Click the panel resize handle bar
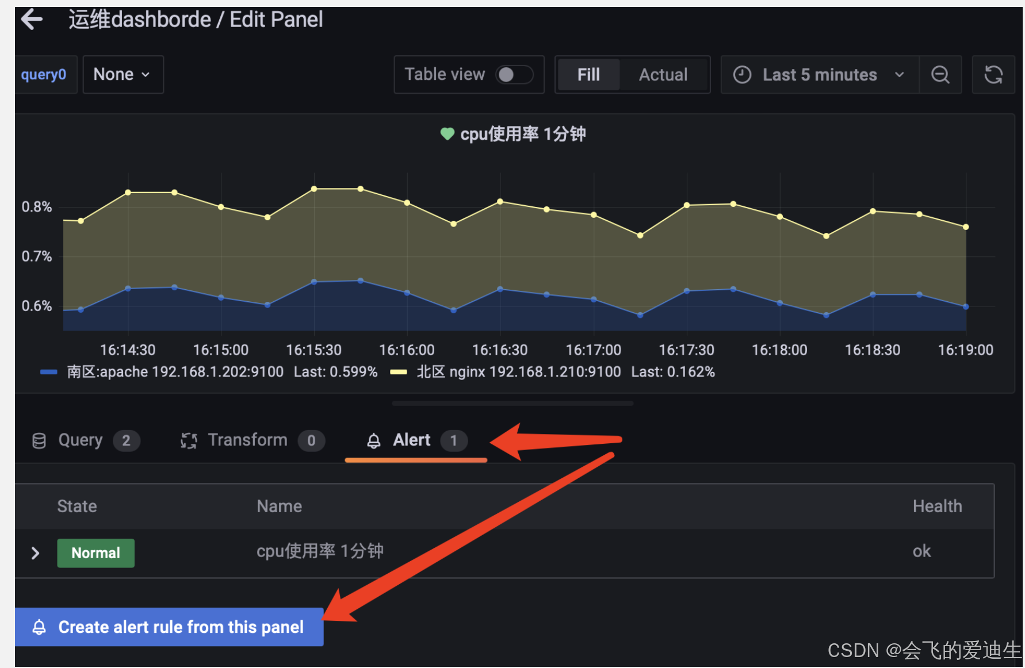This screenshot has height=668, width=1025. [x=512, y=404]
